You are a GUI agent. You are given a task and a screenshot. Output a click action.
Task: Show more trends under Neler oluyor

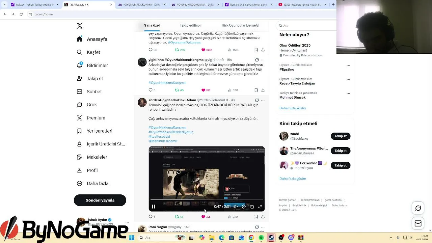[293, 108]
